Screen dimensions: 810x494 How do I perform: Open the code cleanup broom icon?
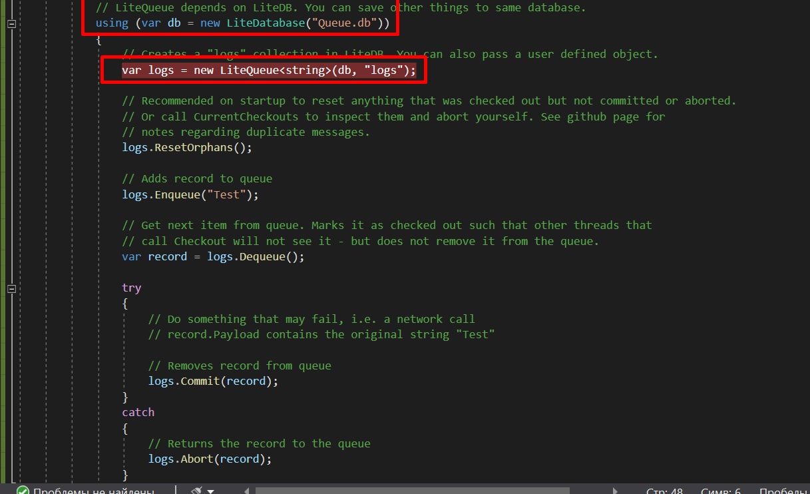click(x=196, y=491)
